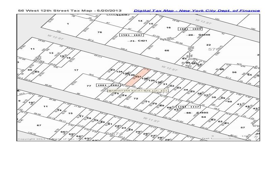This screenshot has width=280, height=178.
Task: Click lot 77 parcel
Action: 89,86
